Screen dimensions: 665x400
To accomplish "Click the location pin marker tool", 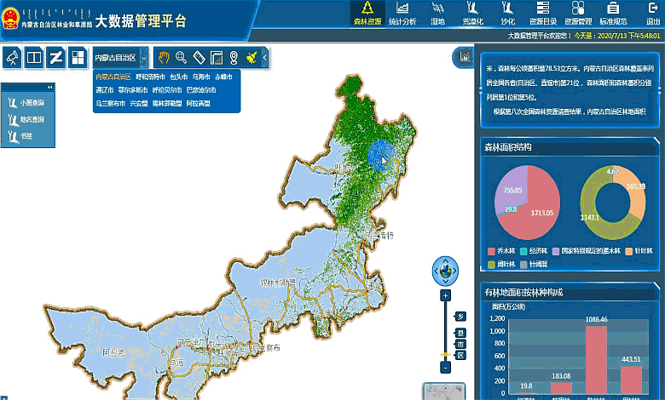I will click(234, 58).
